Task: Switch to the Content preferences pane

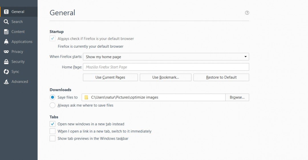Action: pos(19,32)
